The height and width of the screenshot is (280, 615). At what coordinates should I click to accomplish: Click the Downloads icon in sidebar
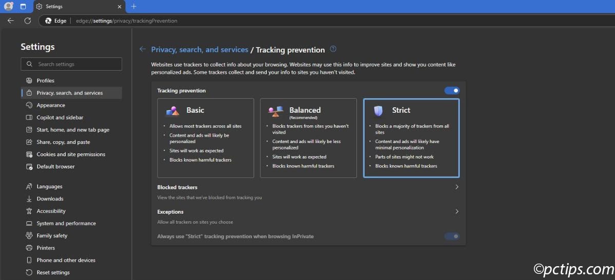29,199
